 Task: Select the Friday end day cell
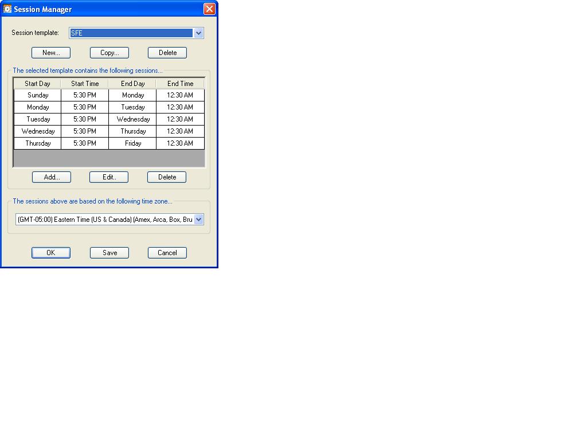click(x=132, y=143)
